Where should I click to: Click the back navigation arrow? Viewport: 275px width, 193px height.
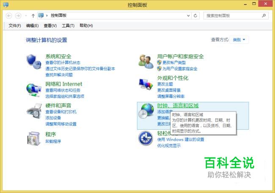[9, 16]
